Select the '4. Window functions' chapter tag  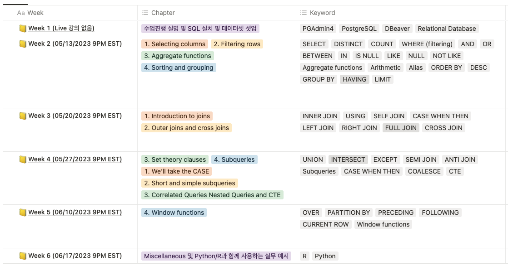coord(174,213)
